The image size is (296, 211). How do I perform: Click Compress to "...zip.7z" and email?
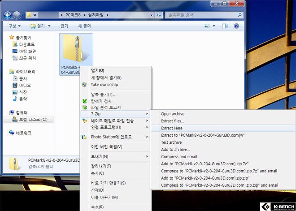(223, 171)
